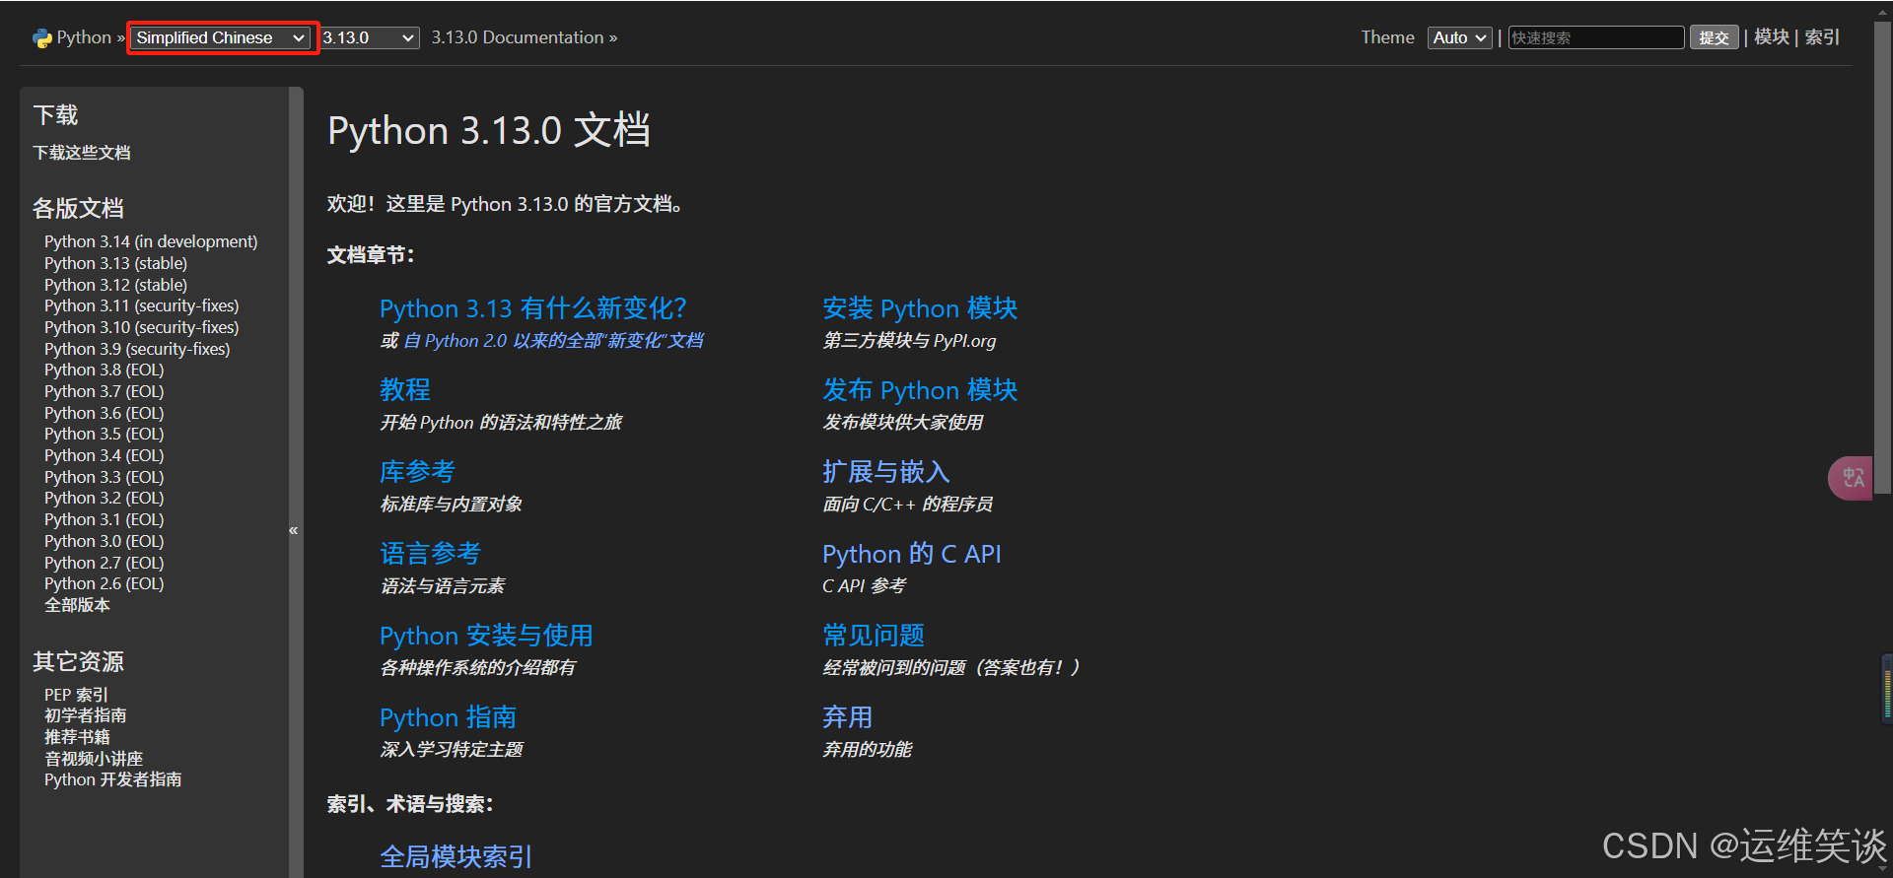Open the 常见问题 chapter
Viewport: 1893px width, 878px height.
[874, 636]
